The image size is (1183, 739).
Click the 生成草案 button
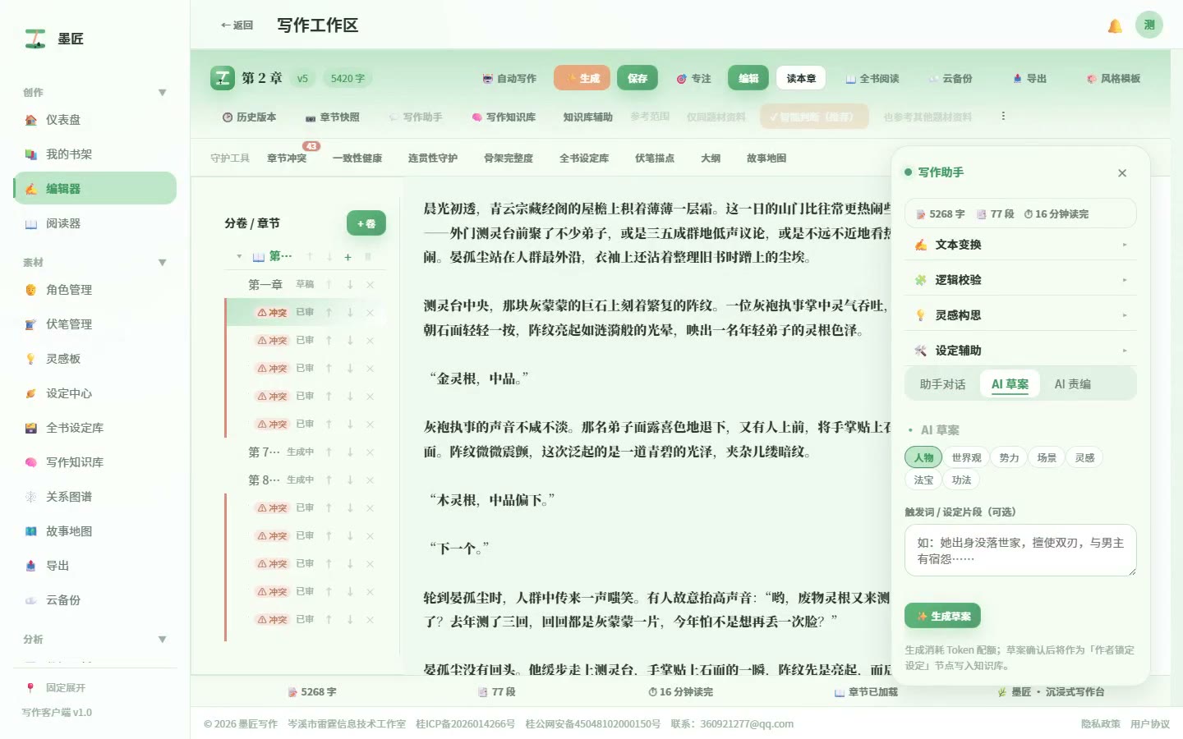942,616
